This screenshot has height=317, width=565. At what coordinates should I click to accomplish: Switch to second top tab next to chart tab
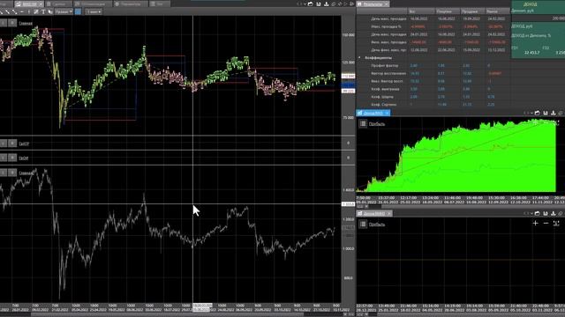[58, 4]
